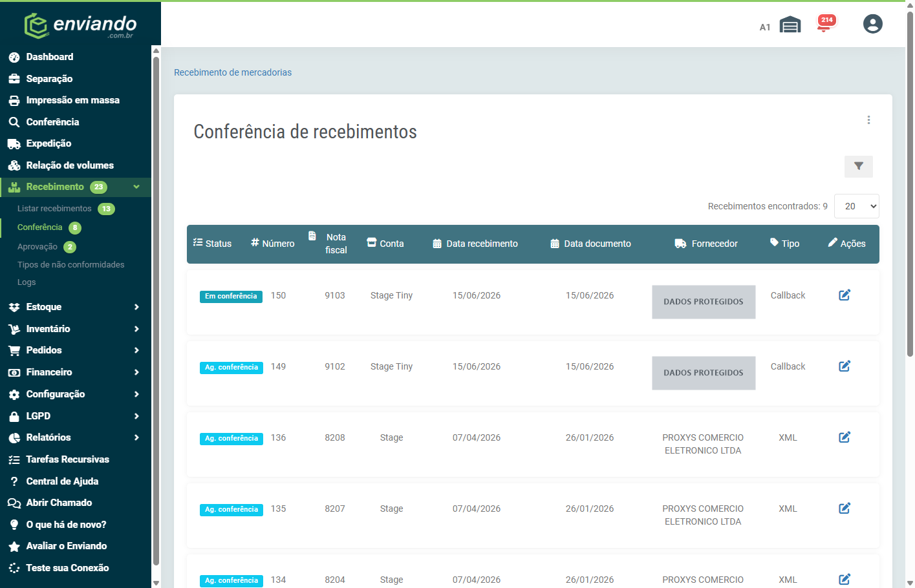Screen dimensions: 915x588
Task: Expand the Estoque submenu
Action: tap(76, 307)
